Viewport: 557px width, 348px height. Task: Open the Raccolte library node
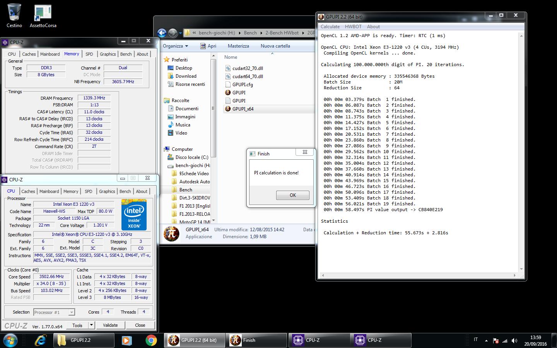click(180, 100)
